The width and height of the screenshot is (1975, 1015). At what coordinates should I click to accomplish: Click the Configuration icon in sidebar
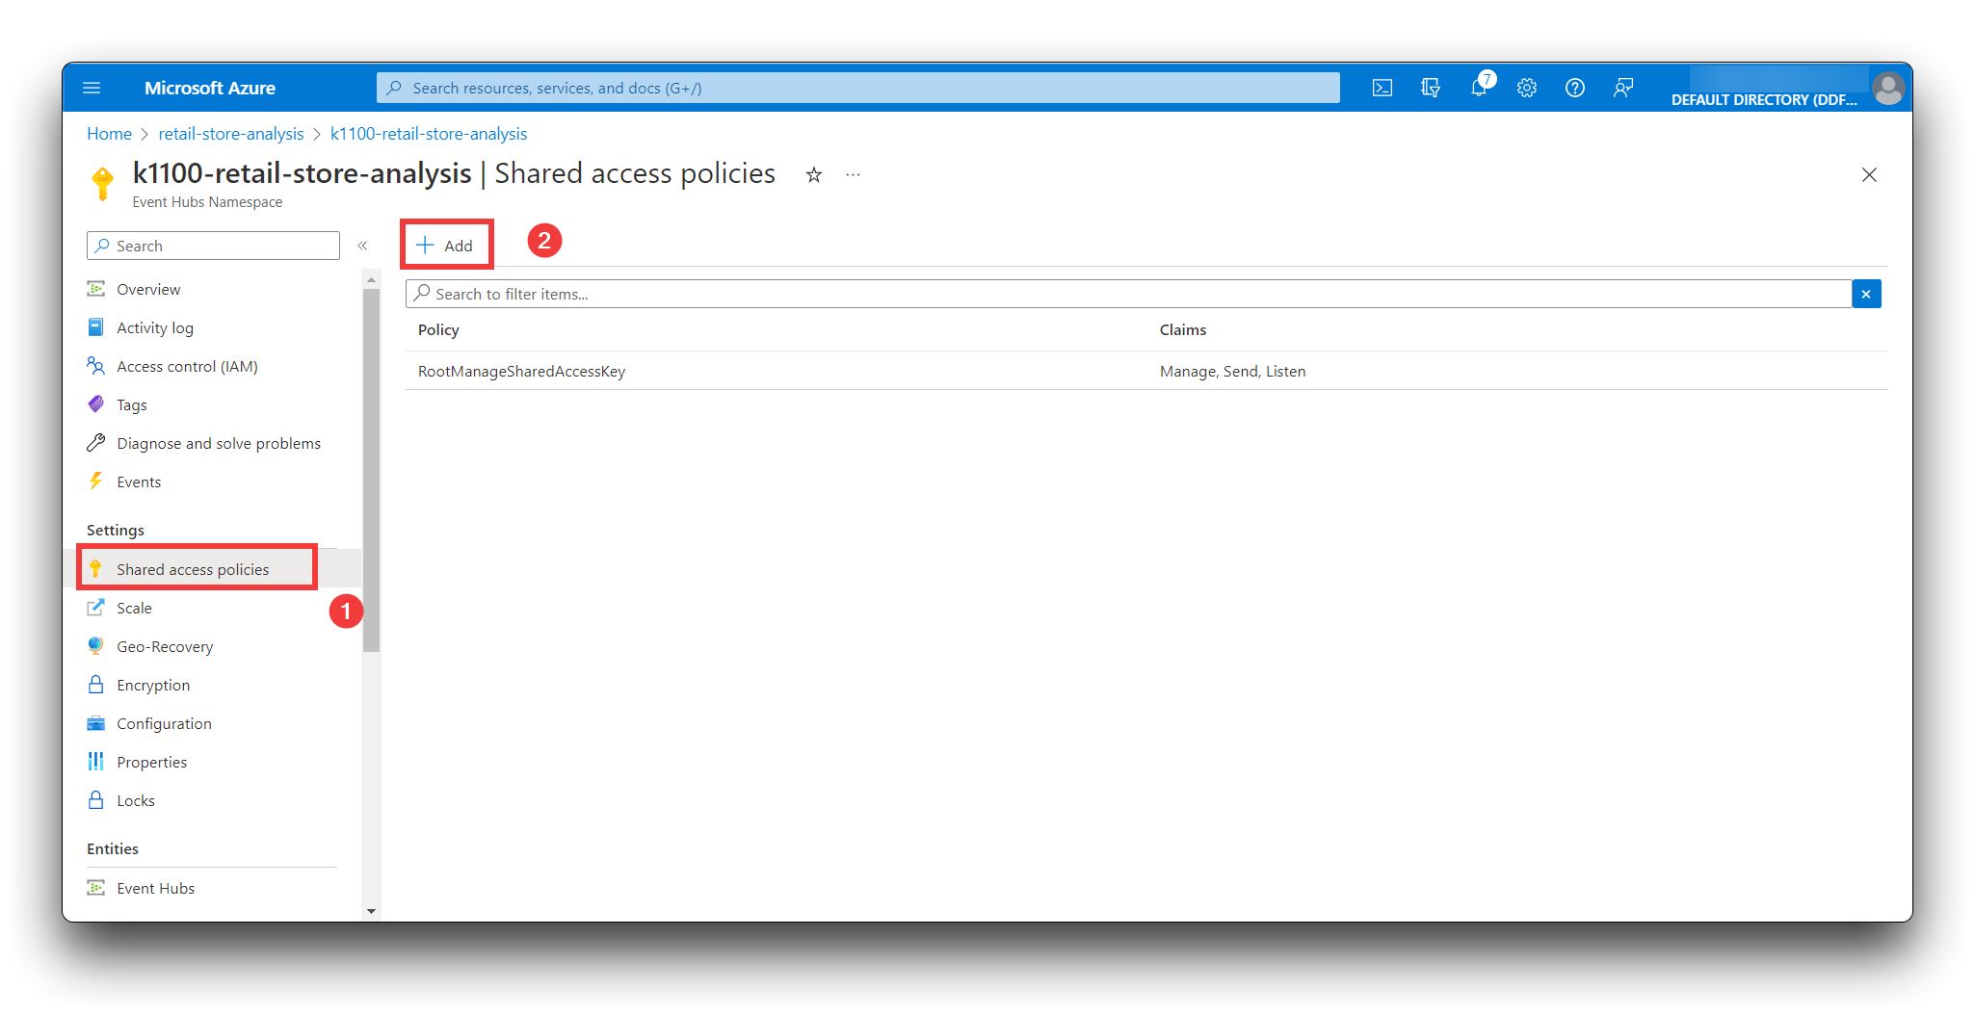(95, 723)
